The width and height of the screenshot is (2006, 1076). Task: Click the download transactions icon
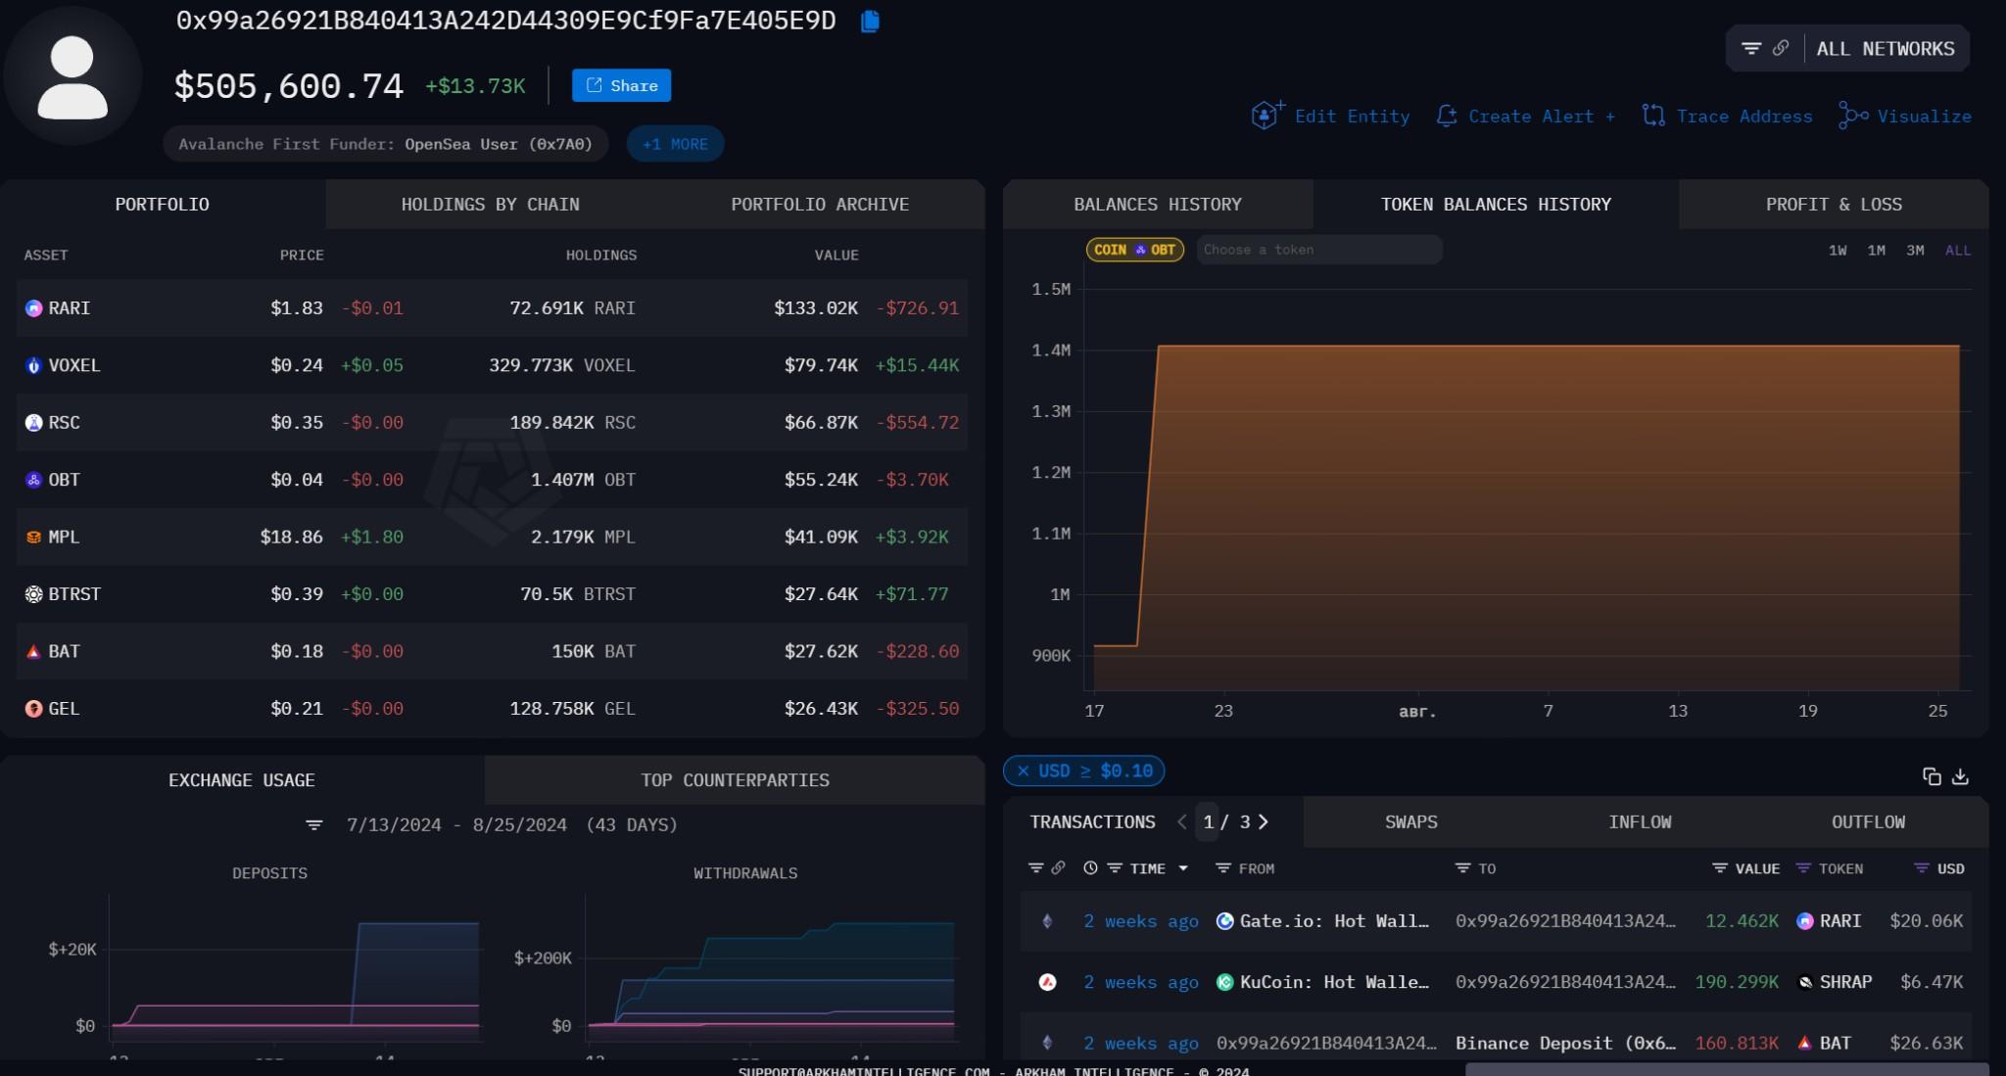point(1960,776)
